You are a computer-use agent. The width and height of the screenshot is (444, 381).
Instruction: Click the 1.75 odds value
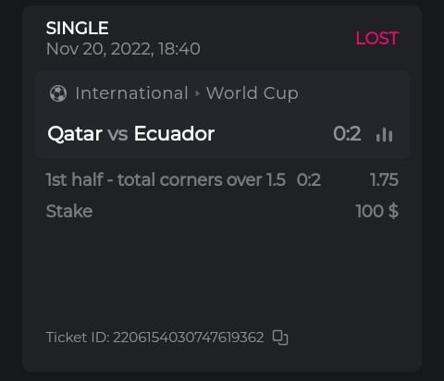click(x=384, y=179)
